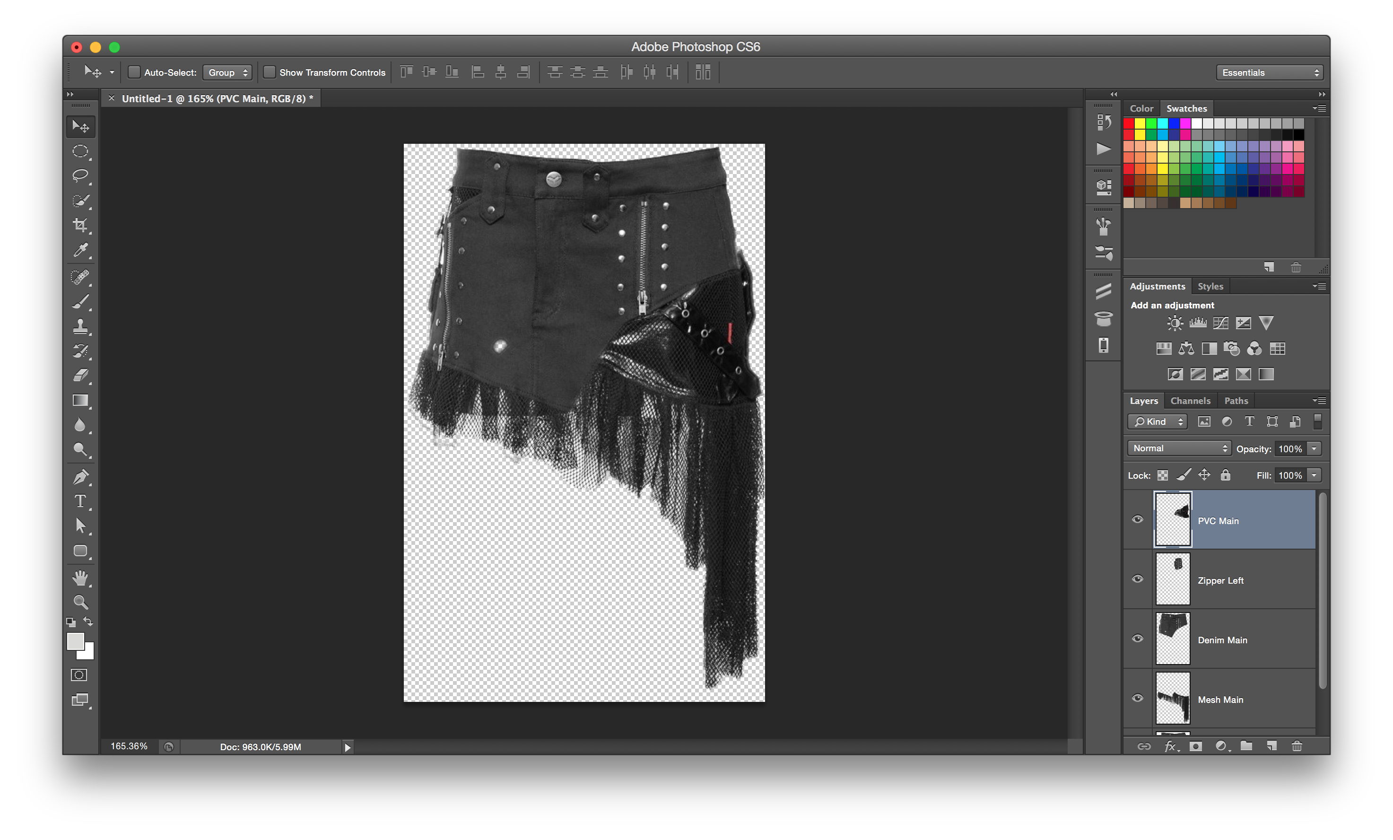This screenshot has width=1393, height=840.
Task: Switch to the Color tab
Action: tap(1141, 108)
